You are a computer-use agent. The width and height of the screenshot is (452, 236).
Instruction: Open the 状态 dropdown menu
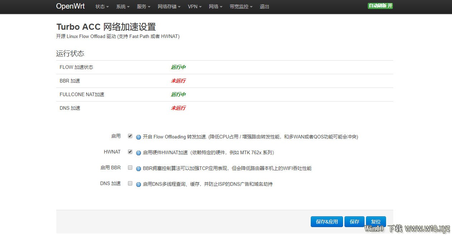pos(102,7)
